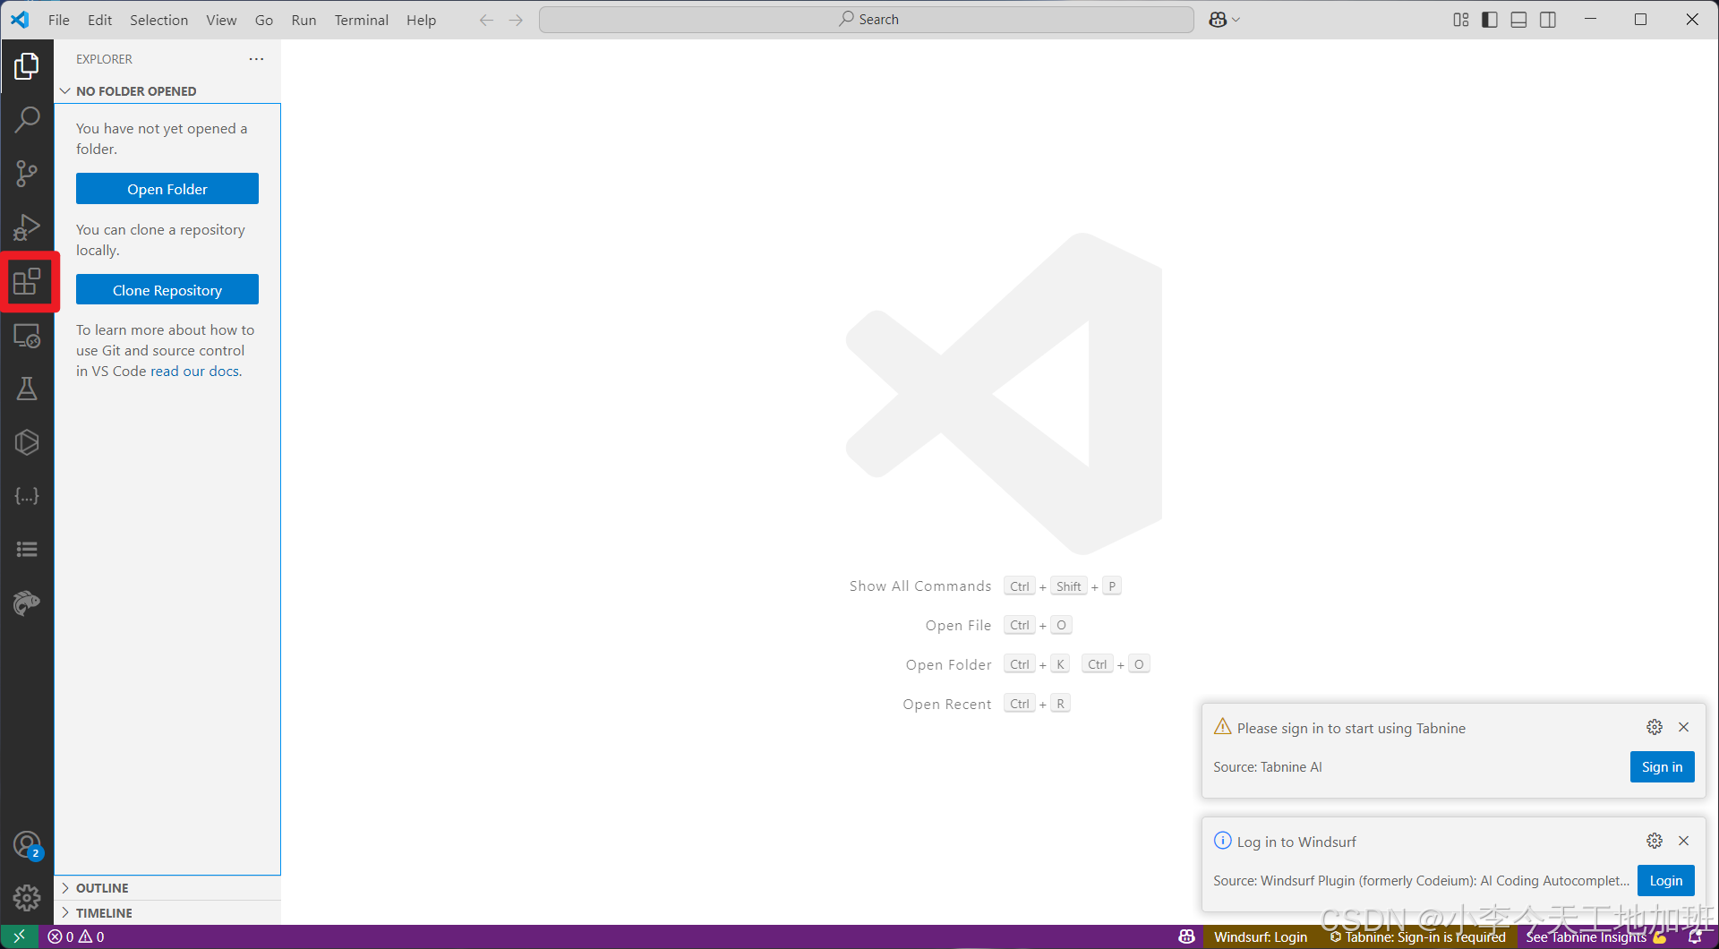Open the Go menu

point(264,20)
